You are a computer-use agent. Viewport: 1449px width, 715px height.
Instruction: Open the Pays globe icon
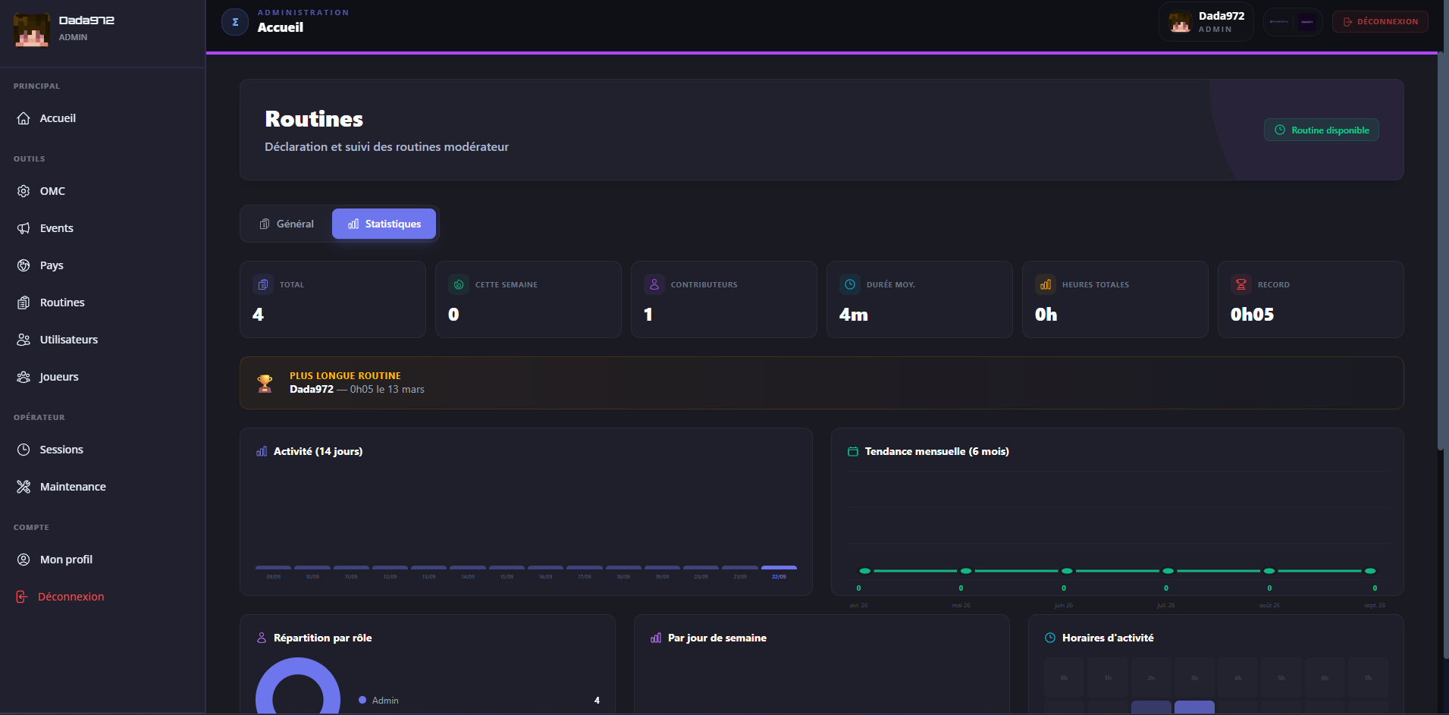click(x=24, y=265)
